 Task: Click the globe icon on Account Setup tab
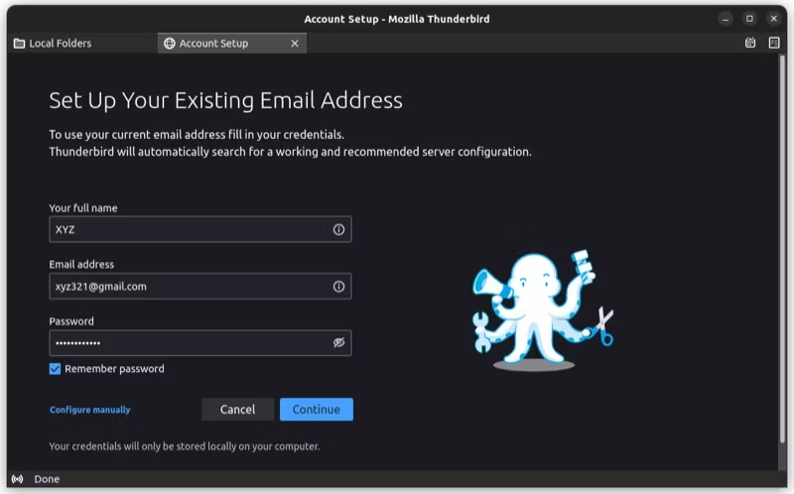click(x=169, y=44)
